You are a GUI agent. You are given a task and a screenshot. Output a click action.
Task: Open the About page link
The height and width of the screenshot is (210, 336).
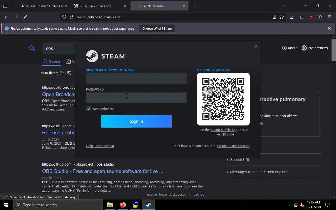[x=290, y=48]
